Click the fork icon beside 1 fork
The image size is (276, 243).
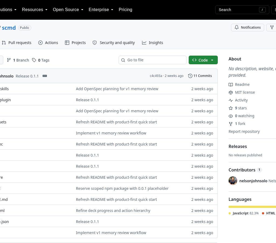[x=231, y=124]
